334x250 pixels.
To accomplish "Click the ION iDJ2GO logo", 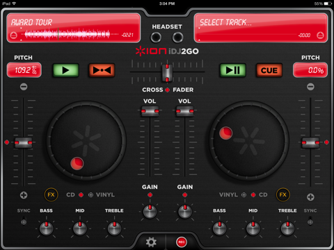I will tap(167, 51).
